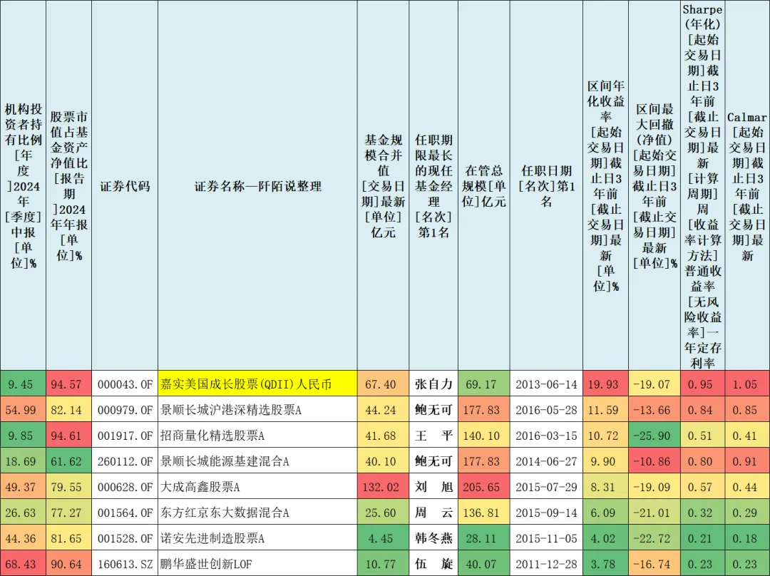This screenshot has width=770, height=576.
Task: Select security code 001917.OF
Action: coord(125,436)
